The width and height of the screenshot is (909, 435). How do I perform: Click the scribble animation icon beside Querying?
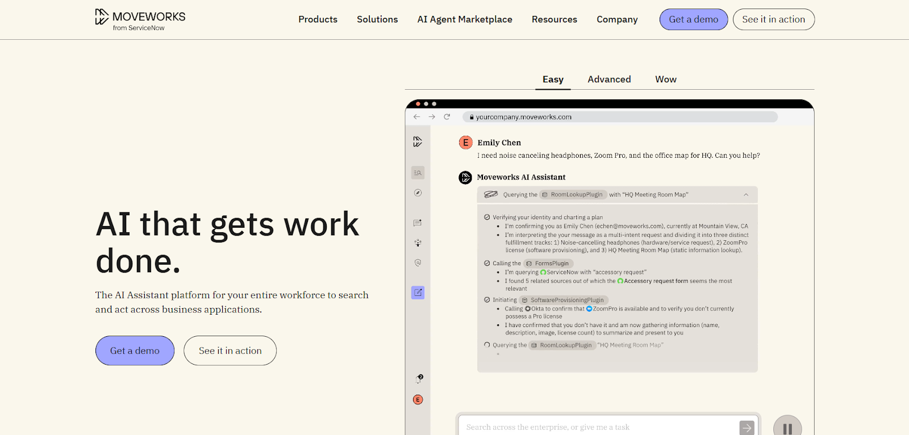pyautogui.click(x=491, y=194)
